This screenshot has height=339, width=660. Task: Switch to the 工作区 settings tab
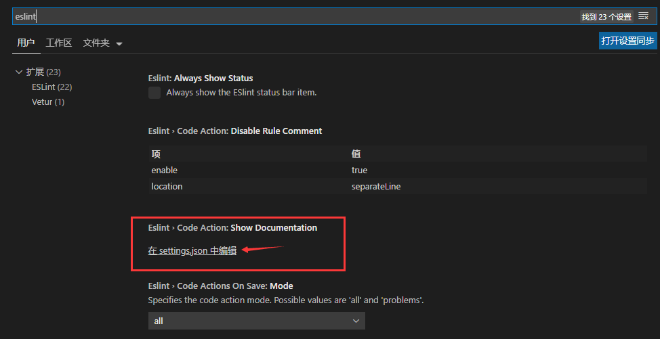(x=59, y=43)
